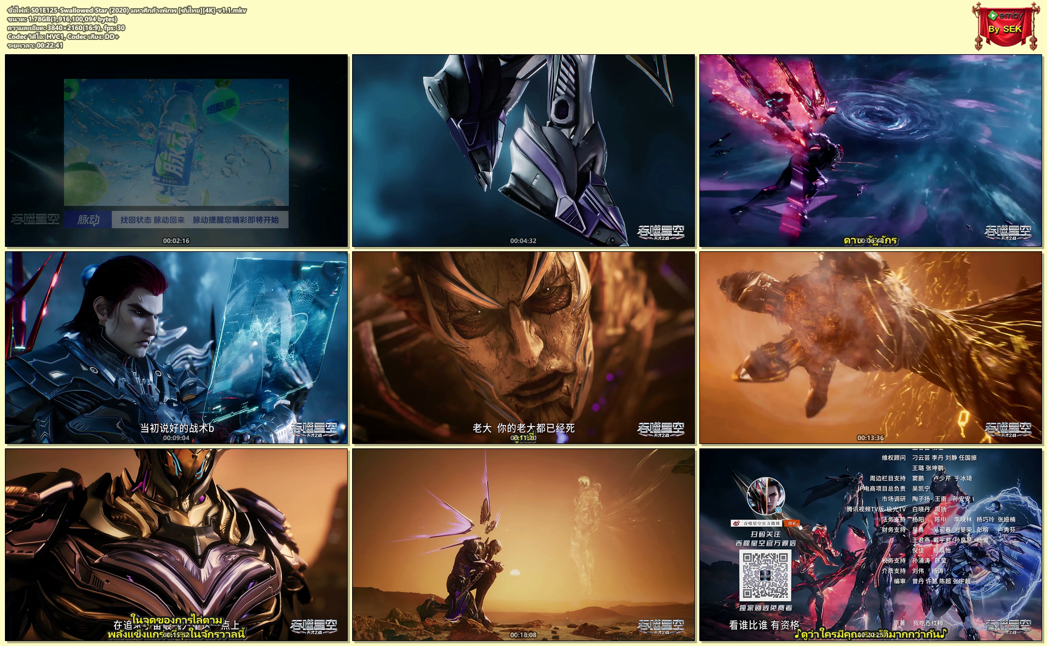The height and width of the screenshot is (646, 1047).
Task: Click the golden armored figure thumbnail
Action: point(176,545)
